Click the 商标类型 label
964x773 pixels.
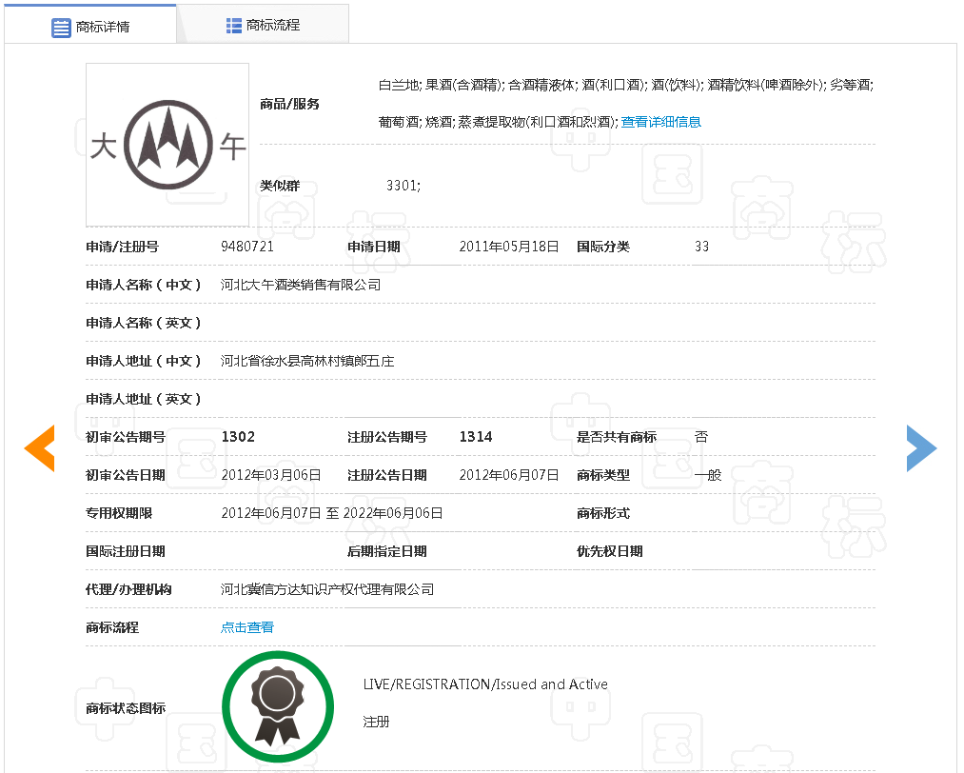pyautogui.click(x=603, y=475)
